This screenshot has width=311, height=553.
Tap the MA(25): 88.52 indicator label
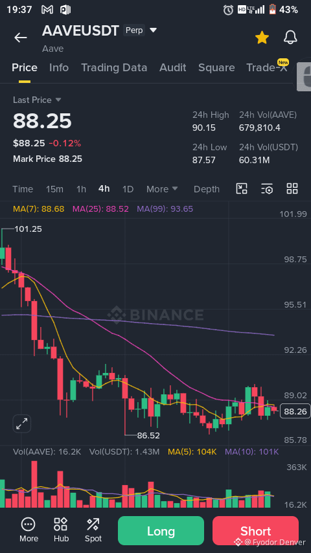pos(100,209)
